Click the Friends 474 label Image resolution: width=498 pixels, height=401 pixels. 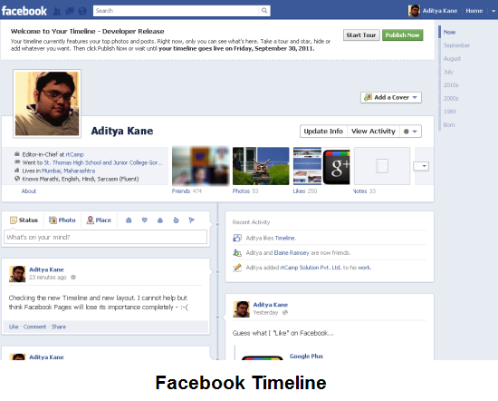(187, 191)
